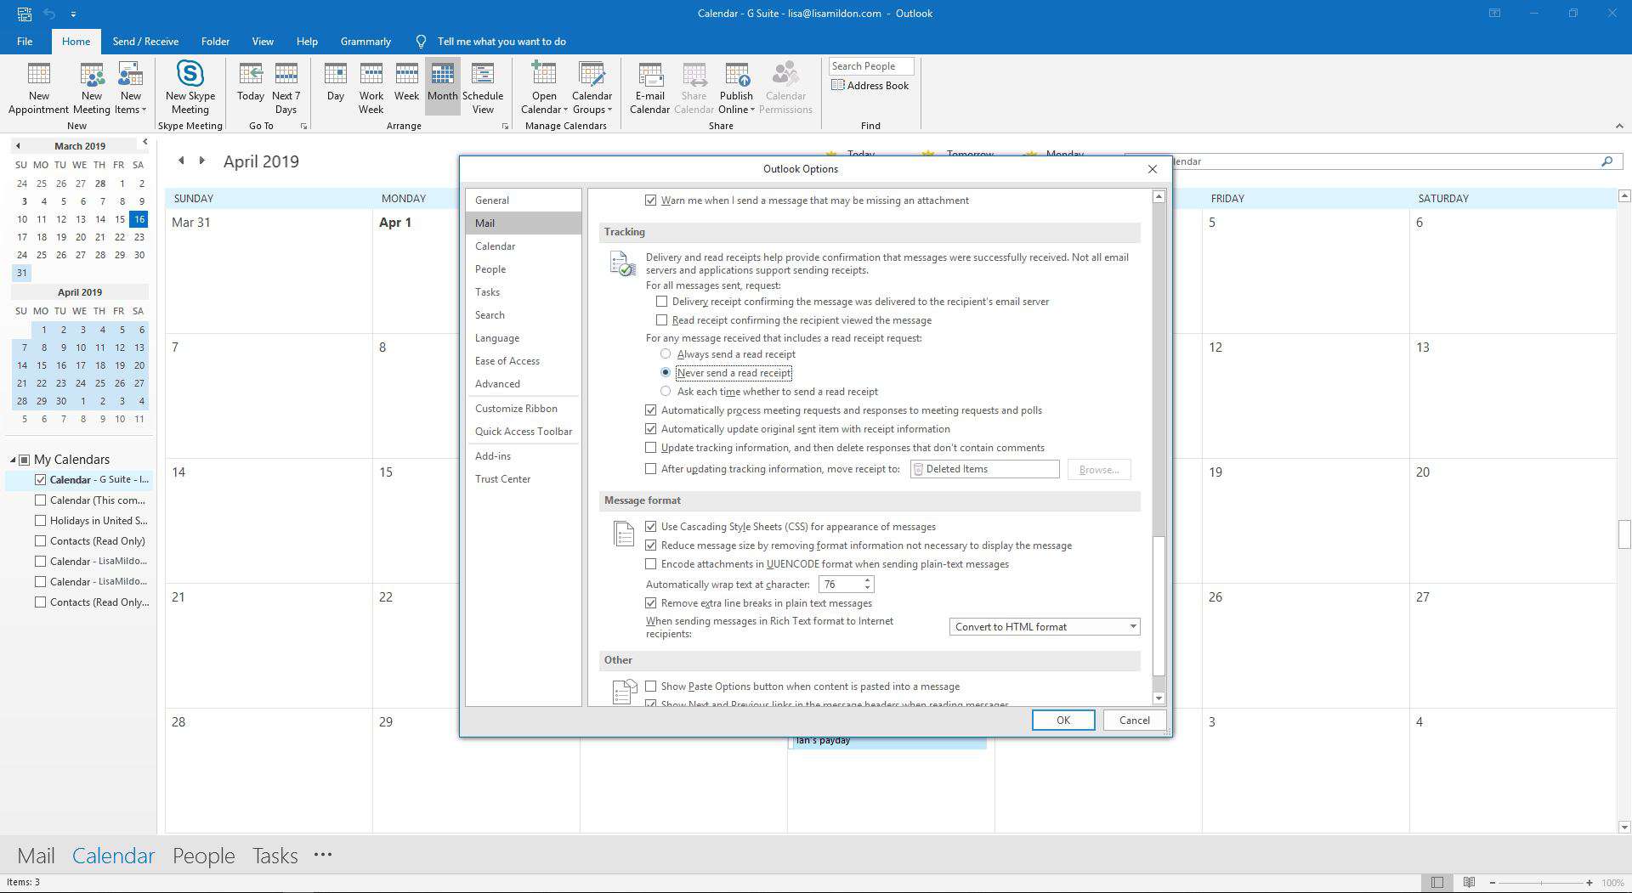1632x893 pixels.
Task: Open the Open Calendar dropdown
Action: click(544, 88)
